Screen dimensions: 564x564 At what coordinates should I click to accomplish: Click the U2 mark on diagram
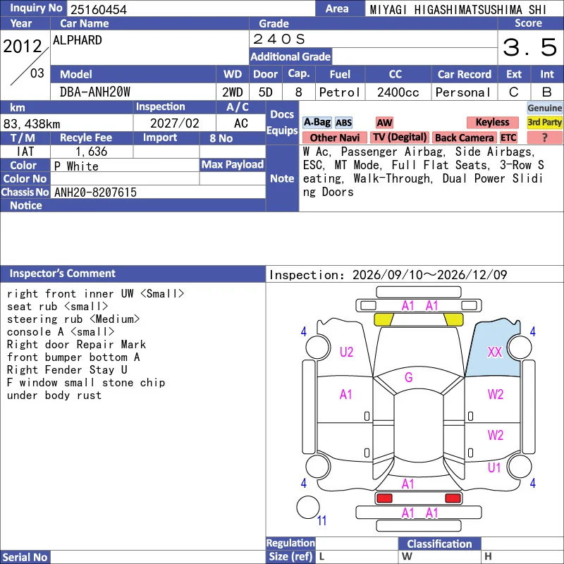[346, 352]
